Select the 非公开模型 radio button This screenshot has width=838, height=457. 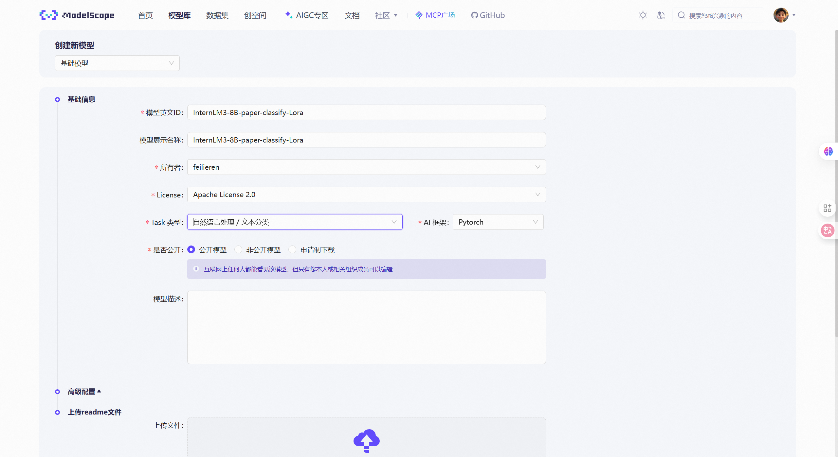point(238,250)
